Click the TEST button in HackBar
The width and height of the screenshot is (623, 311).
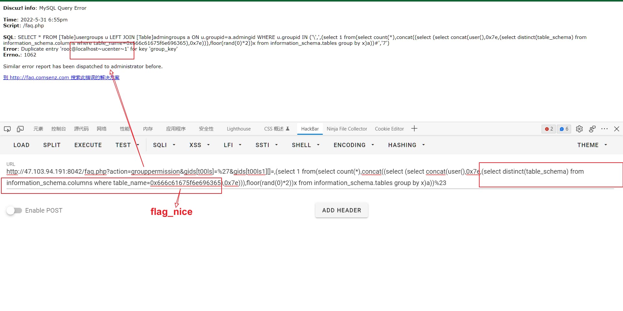coord(123,145)
